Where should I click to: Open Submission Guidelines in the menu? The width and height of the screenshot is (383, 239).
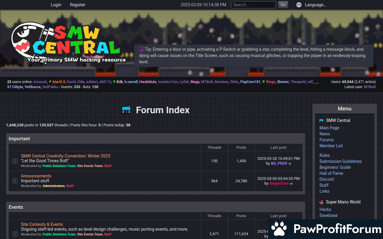[x=341, y=161]
